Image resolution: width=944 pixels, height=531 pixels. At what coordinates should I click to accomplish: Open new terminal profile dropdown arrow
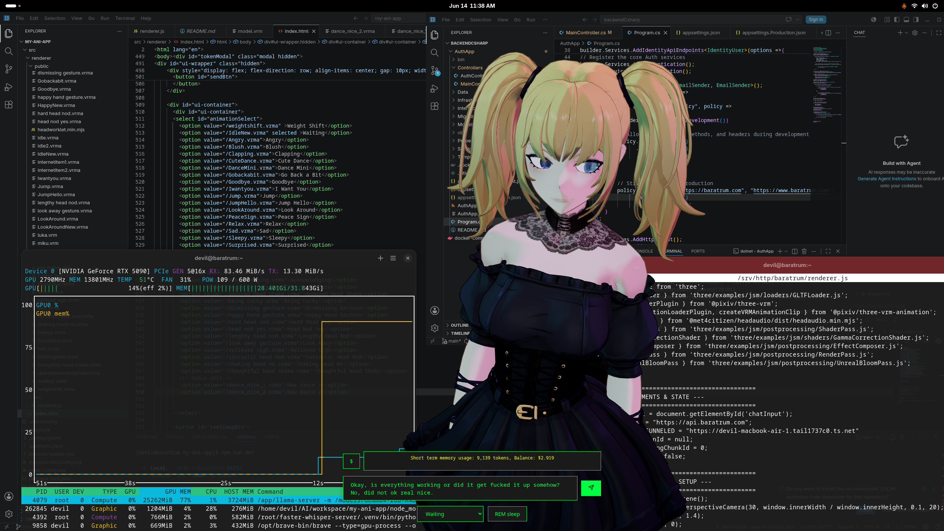click(x=786, y=251)
